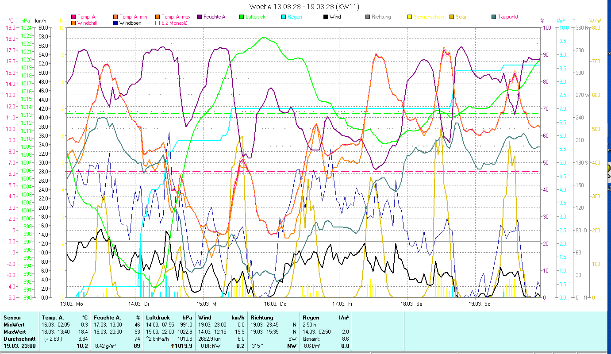Viewport: 611px width, 354px height.
Task: Select the purple Feuchte A. legend swatch
Action: click(x=200, y=17)
